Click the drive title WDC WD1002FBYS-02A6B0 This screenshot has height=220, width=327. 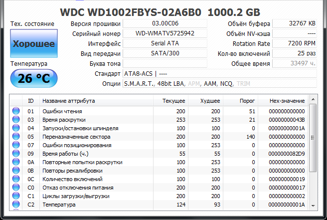tap(131, 12)
